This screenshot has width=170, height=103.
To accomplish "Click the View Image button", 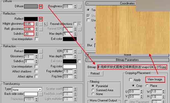I will [x=155, y=79].
